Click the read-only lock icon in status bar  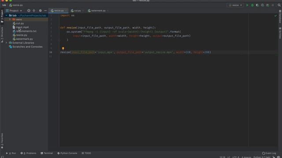click(274, 157)
